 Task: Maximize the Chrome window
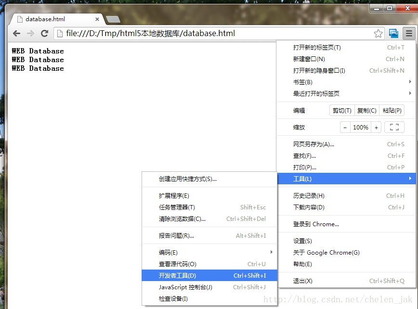point(390,9)
